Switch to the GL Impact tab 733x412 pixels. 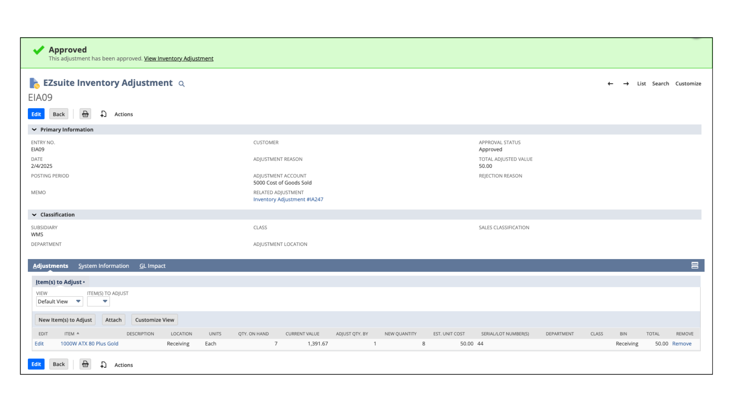pos(152,266)
